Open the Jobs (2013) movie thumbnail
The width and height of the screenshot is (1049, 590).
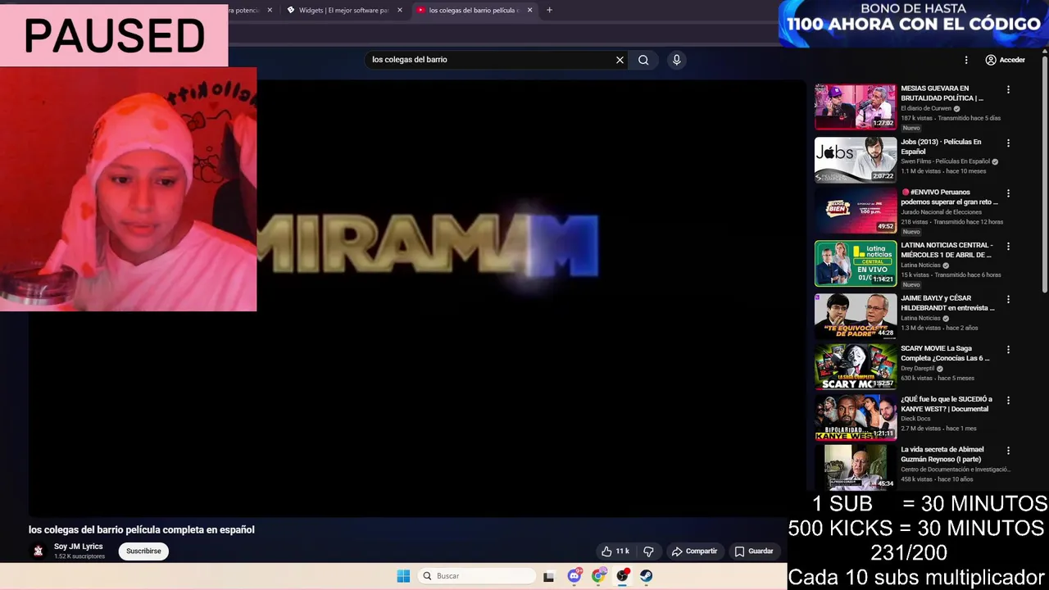[856, 159]
